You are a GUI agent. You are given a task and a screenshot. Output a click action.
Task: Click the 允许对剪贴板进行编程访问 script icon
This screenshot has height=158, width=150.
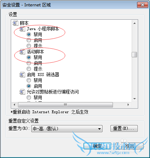22,92
